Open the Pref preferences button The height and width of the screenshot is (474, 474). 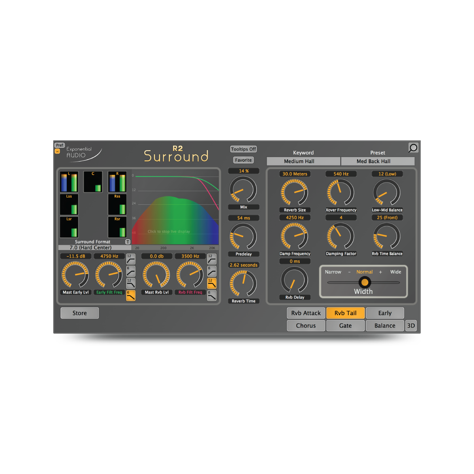click(x=60, y=145)
